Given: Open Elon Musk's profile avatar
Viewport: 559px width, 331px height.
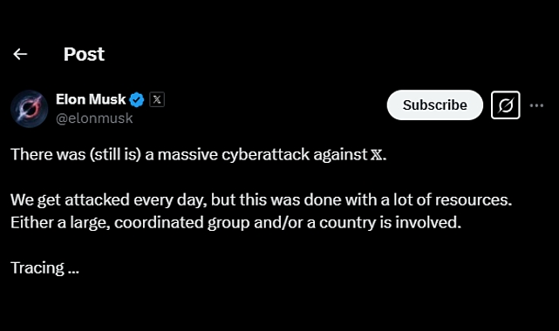Looking at the screenshot, I should pyautogui.click(x=30, y=109).
